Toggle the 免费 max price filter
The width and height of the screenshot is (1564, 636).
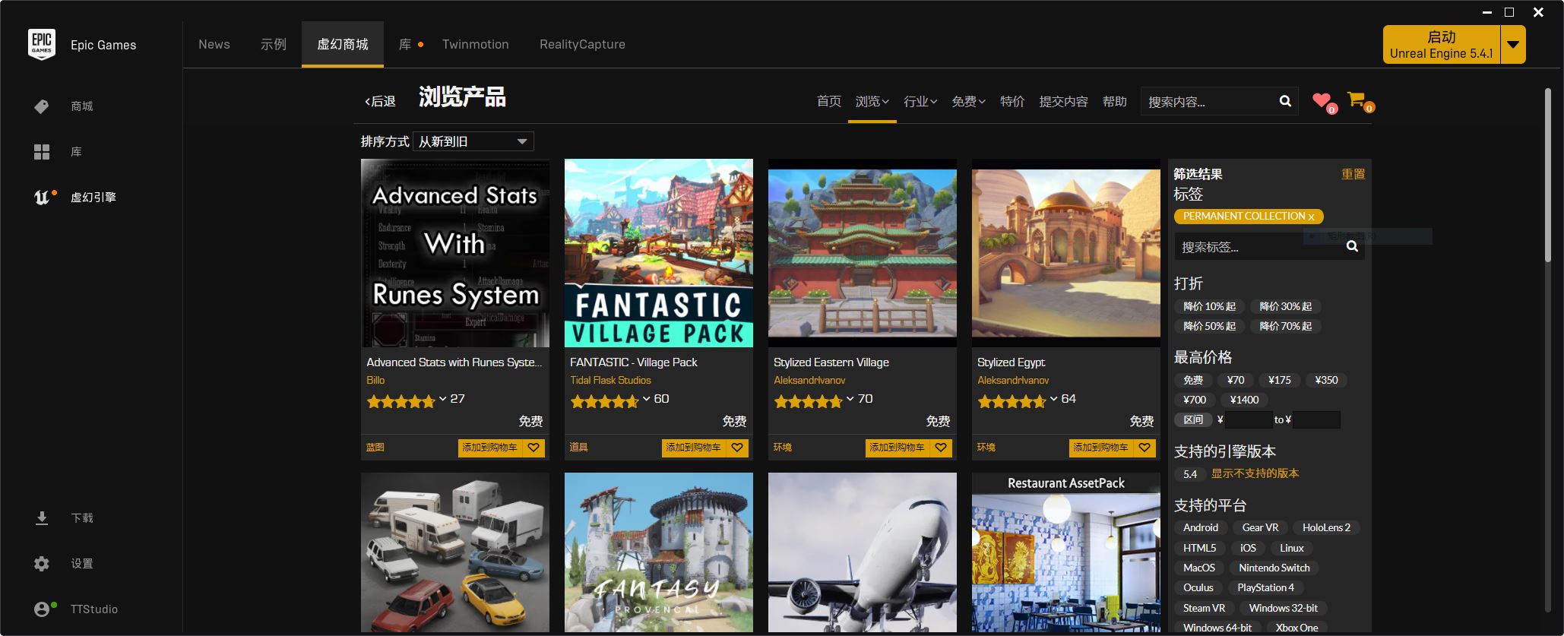tap(1193, 380)
